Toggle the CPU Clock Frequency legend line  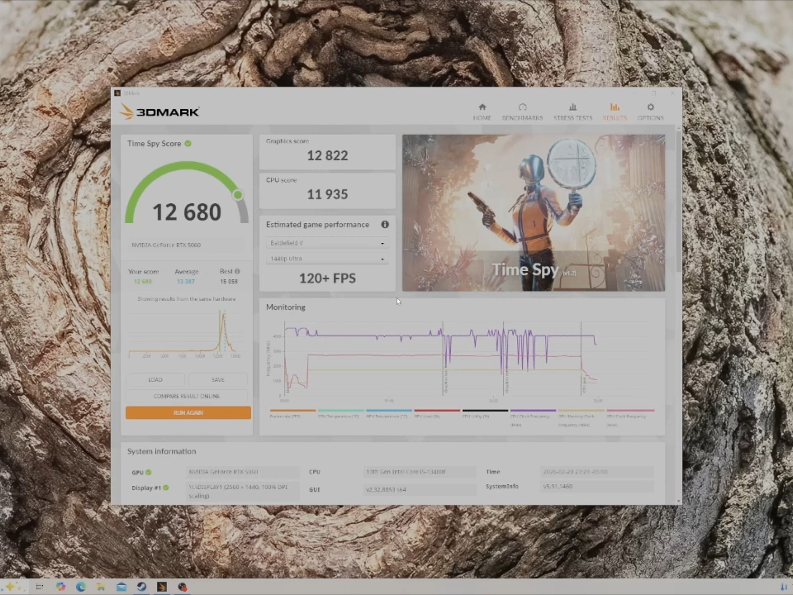pyautogui.click(x=533, y=418)
